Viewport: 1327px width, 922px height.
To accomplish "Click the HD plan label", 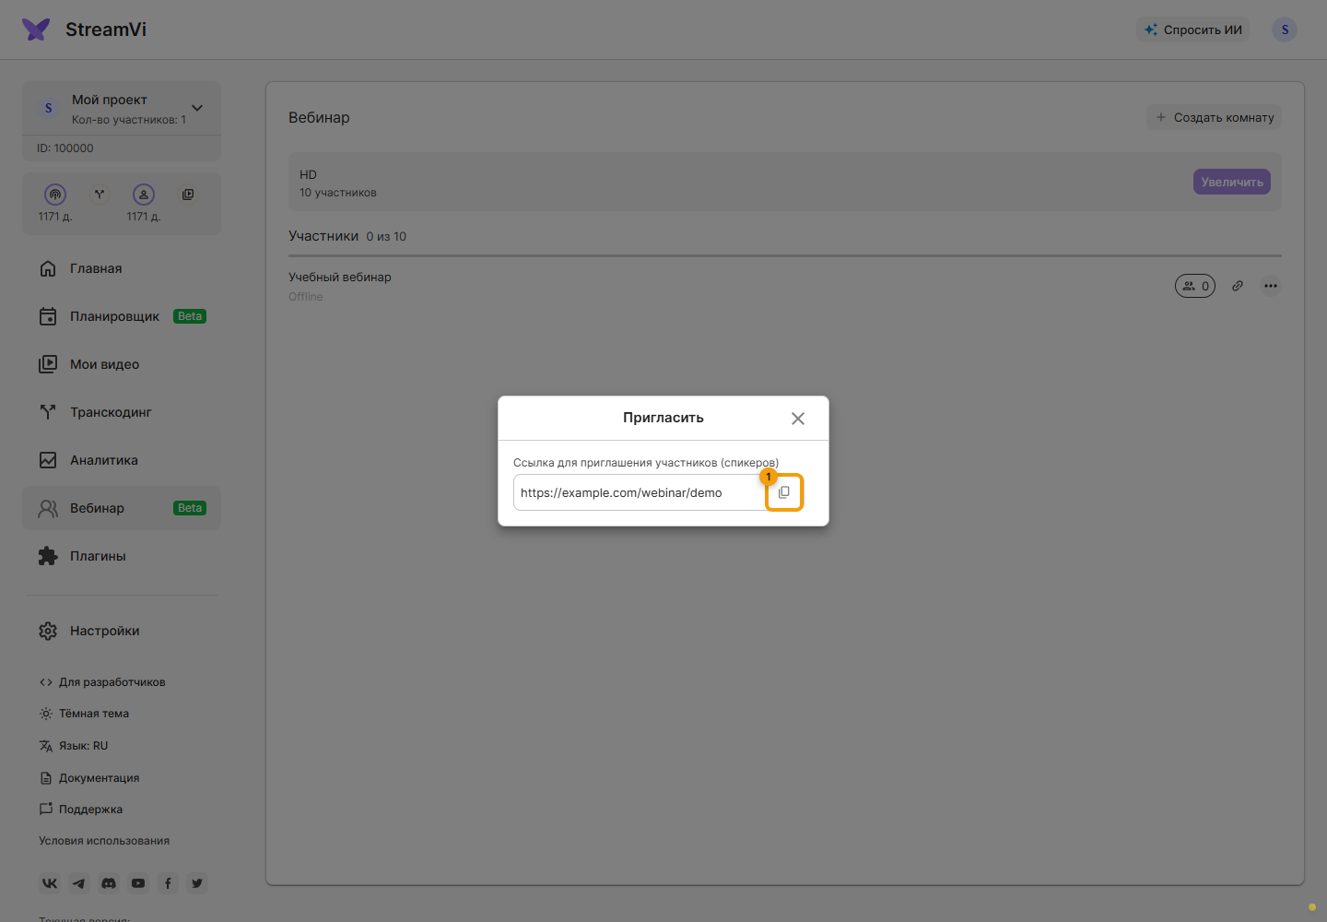I will (x=308, y=174).
